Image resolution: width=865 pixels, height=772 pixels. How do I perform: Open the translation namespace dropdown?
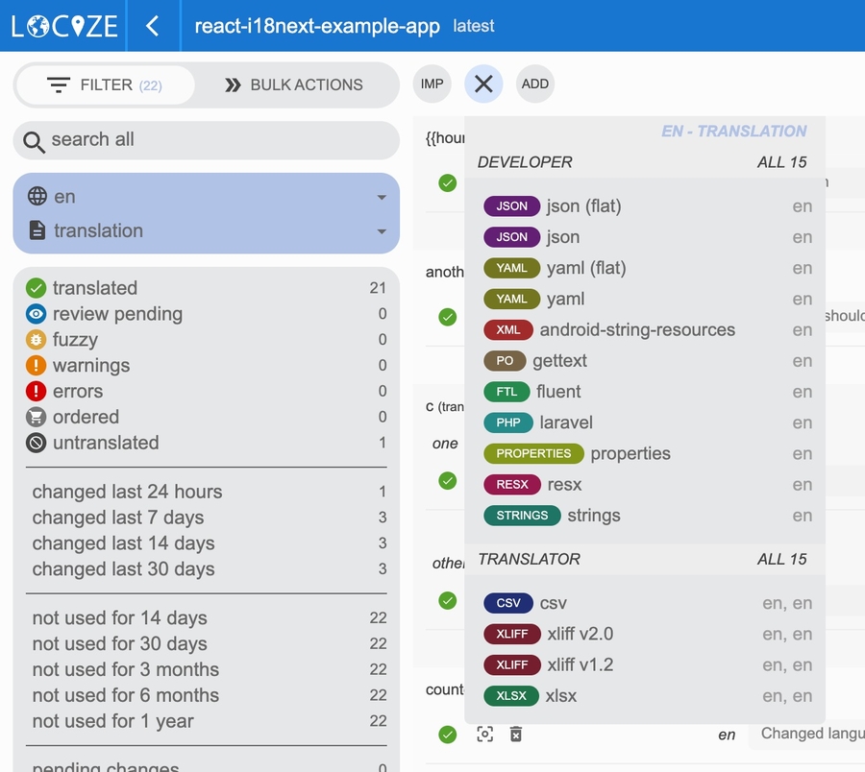coord(207,230)
